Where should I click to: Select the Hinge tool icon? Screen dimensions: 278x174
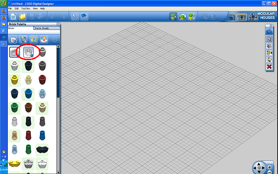(x=269, y=53)
